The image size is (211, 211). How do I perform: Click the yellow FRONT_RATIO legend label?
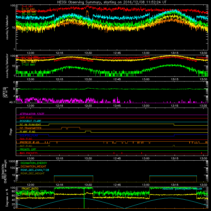(30, 189)
